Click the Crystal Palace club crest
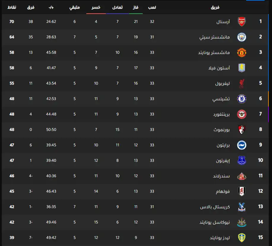 [x=241, y=207]
